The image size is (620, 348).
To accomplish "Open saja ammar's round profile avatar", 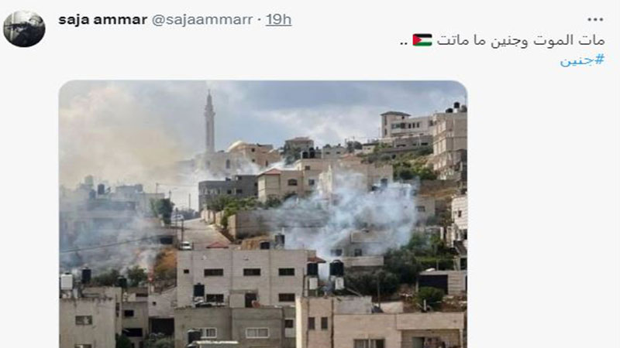I will tap(24, 29).
